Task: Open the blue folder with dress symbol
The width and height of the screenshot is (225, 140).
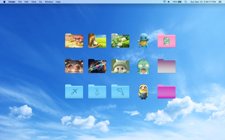Action: point(97,92)
